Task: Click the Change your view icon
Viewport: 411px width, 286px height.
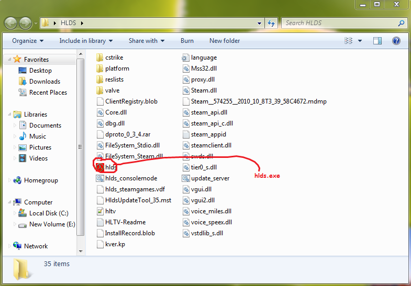Action: coord(348,41)
